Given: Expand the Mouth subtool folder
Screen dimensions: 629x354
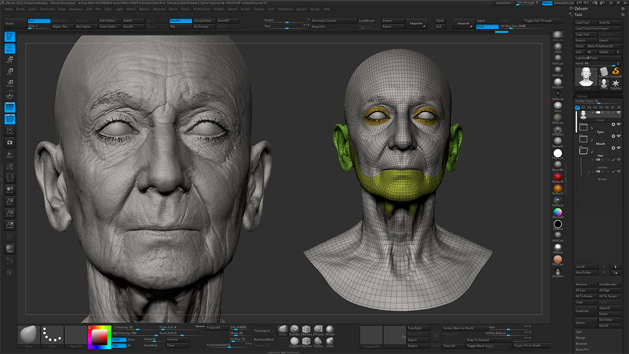Looking at the screenshot, I should point(583,138).
